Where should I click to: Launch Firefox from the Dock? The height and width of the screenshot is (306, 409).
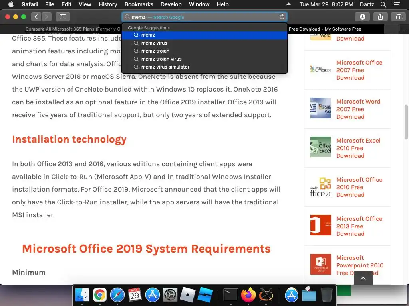pos(248,295)
